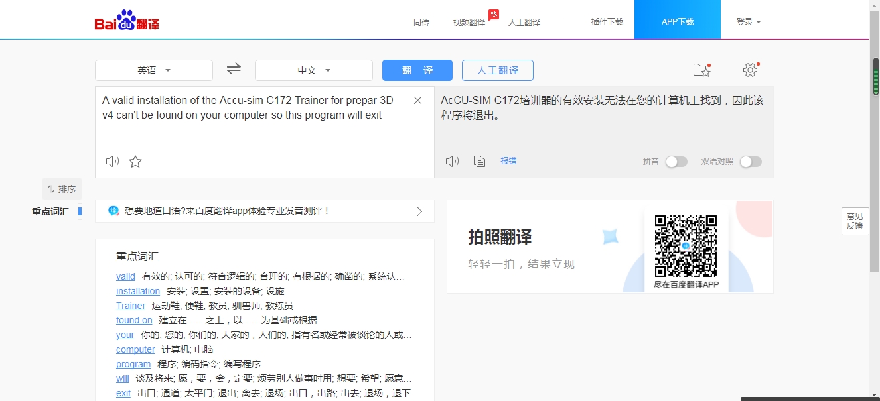This screenshot has height=401, width=880.
Task: Open the 中文 target language dropdown
Action: point(313,69)
